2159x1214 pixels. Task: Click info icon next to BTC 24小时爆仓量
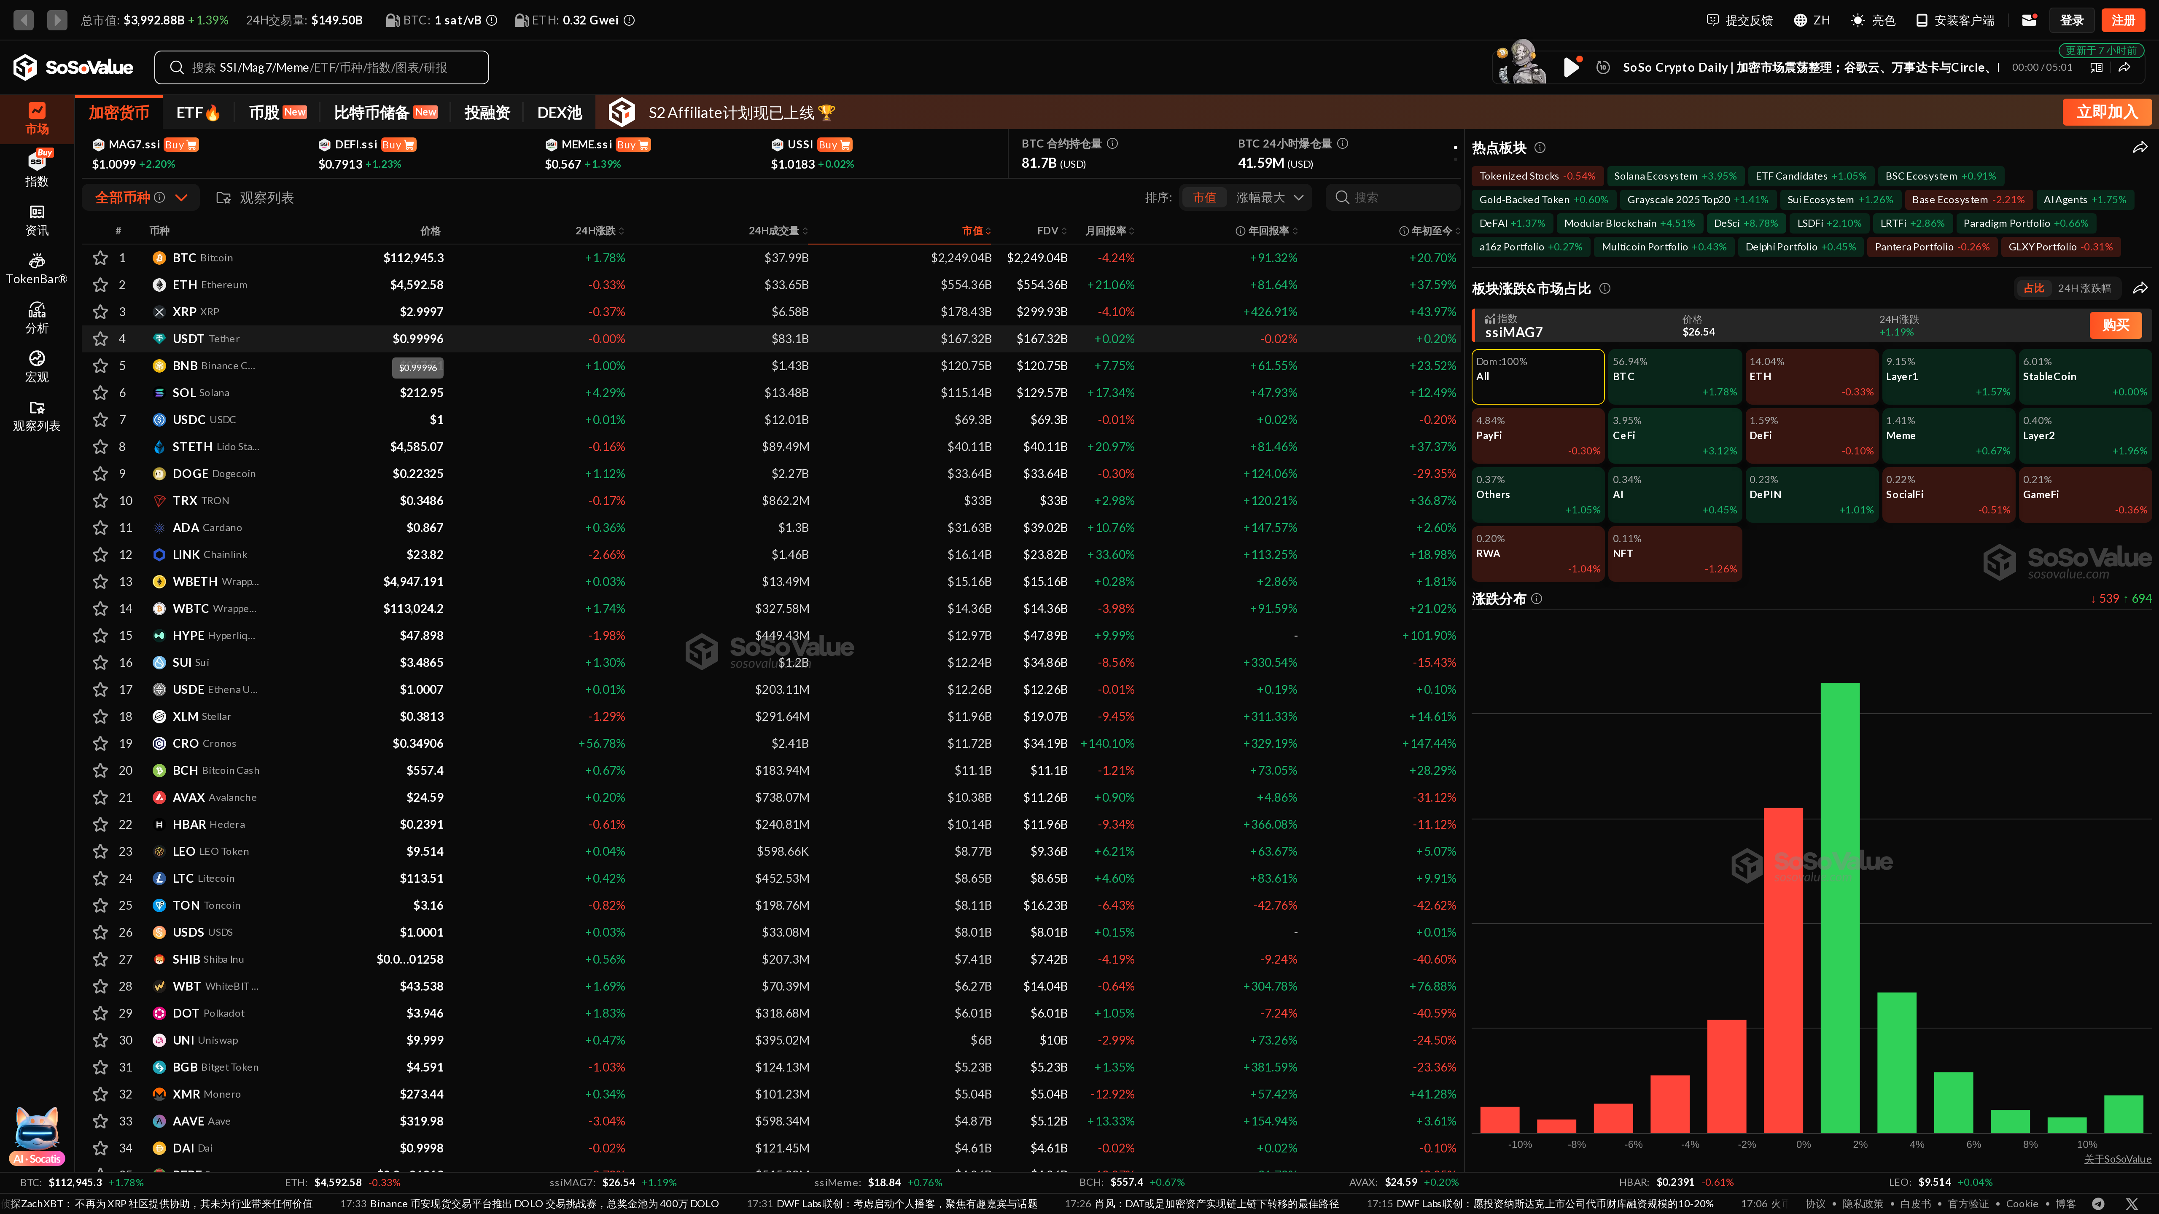click(1343, 143)
